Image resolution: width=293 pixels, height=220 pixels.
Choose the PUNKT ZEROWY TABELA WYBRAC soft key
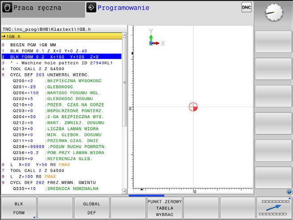tap(164, 208)
